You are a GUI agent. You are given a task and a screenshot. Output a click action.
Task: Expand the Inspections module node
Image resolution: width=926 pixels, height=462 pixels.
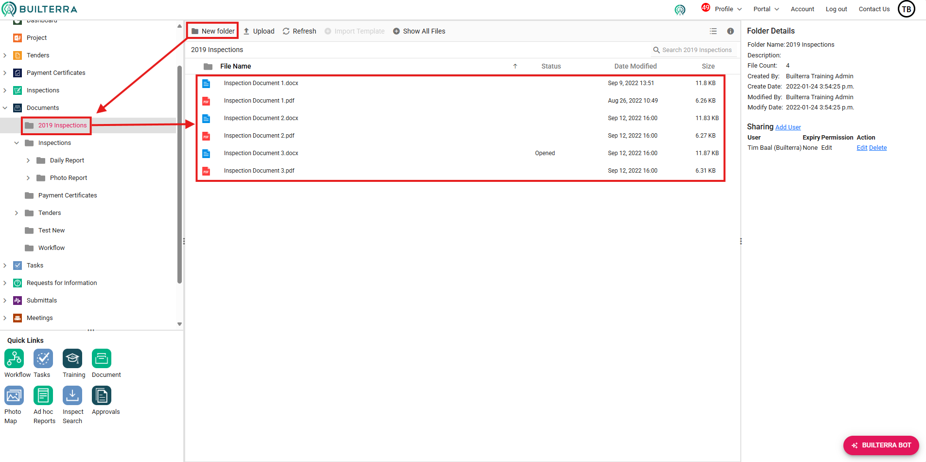pyautogui.click(x=5, y=90)
